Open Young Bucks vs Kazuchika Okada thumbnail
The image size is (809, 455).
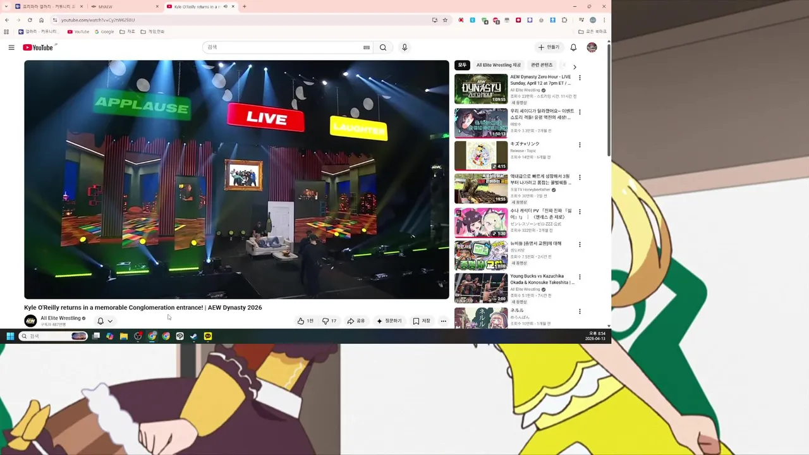481,288
